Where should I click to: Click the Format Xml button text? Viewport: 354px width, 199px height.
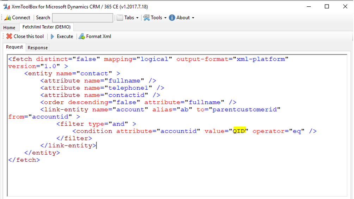98,36
